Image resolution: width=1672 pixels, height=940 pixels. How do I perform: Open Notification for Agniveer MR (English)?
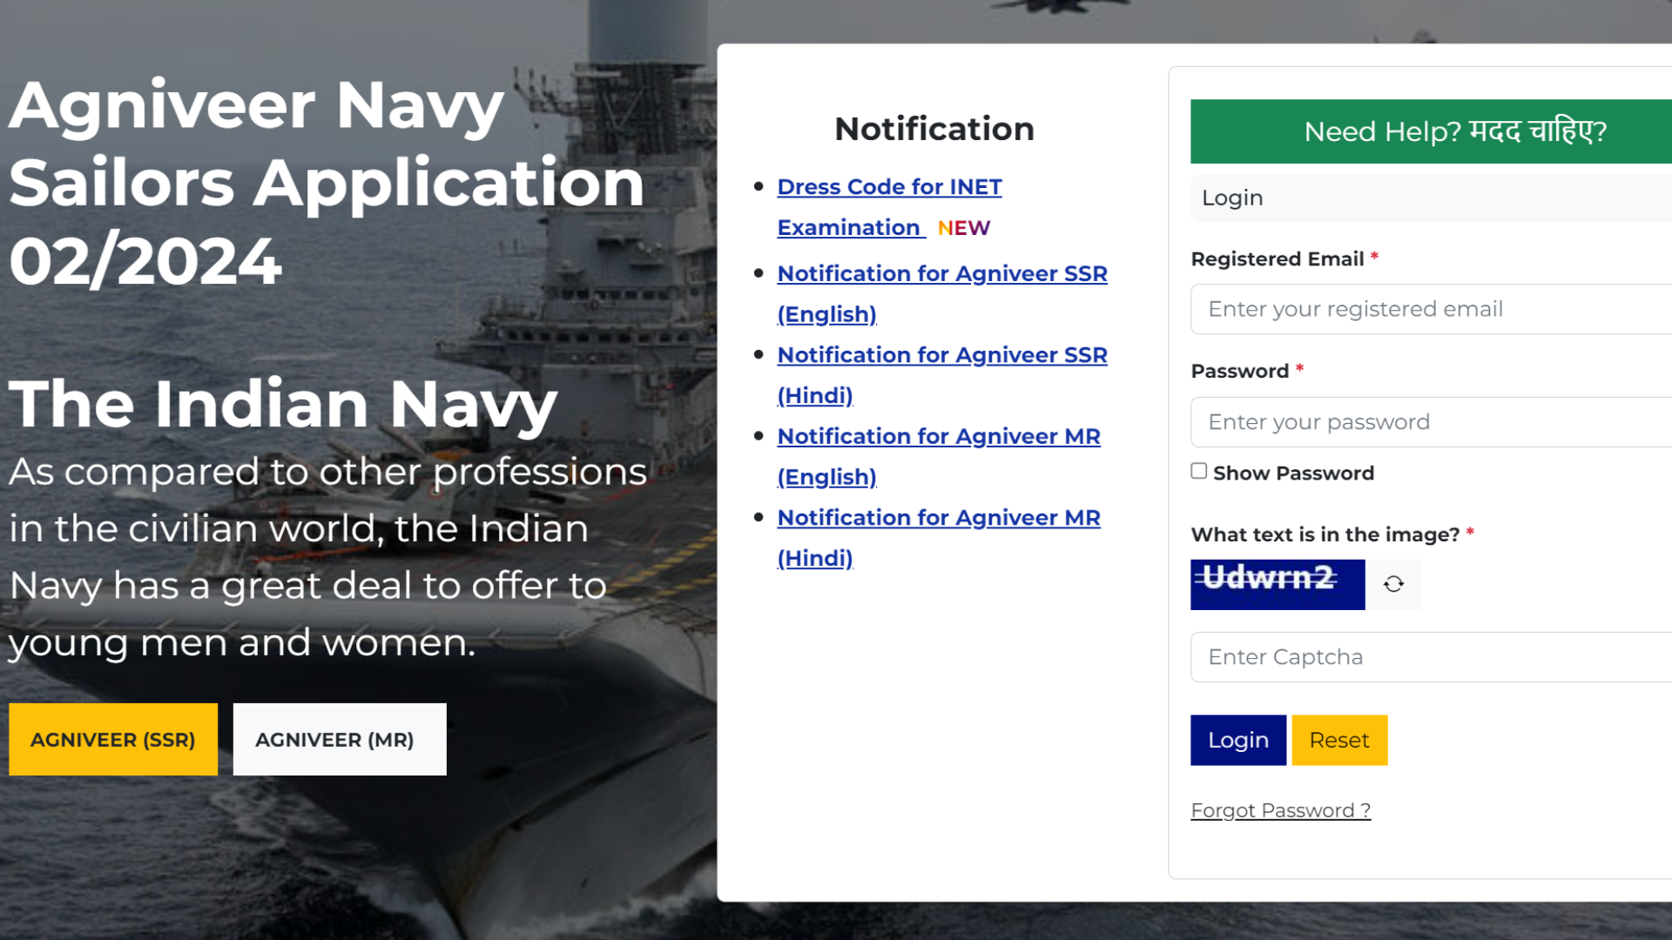[x=939, y=456]
